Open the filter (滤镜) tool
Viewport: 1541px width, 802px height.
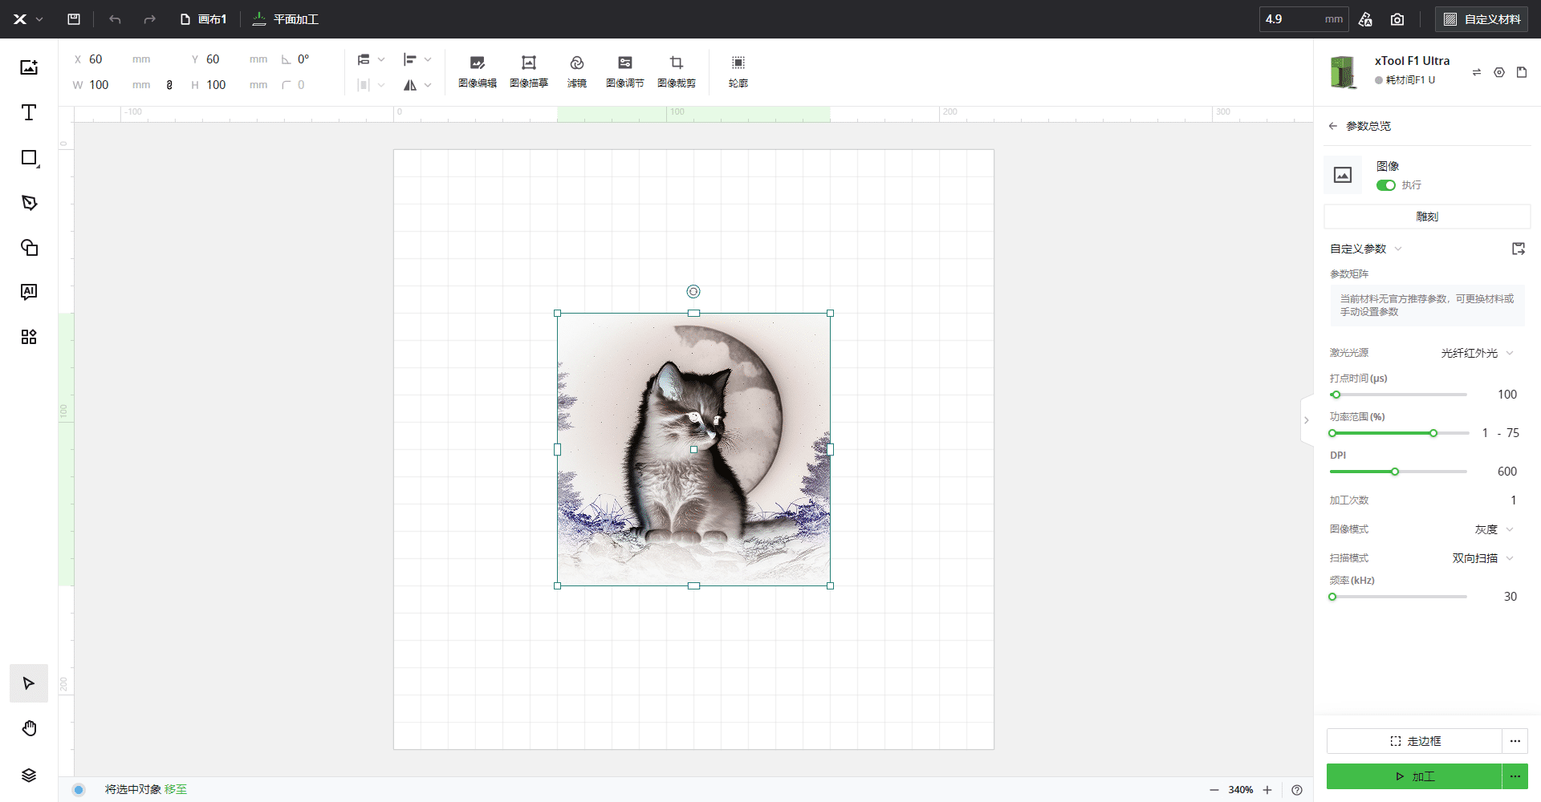[577, 71]
